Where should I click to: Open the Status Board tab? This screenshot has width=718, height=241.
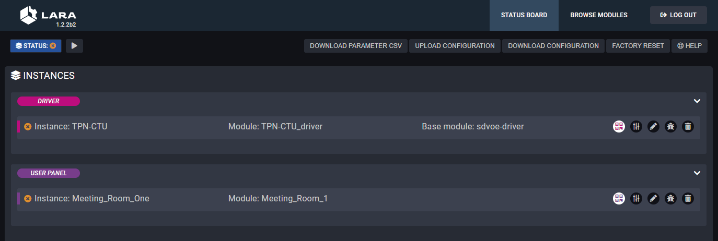coord(524,15)
